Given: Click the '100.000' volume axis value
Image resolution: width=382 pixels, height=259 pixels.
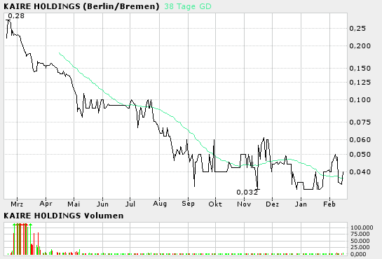Looking at the screenshot, I should tap(362, 227).
